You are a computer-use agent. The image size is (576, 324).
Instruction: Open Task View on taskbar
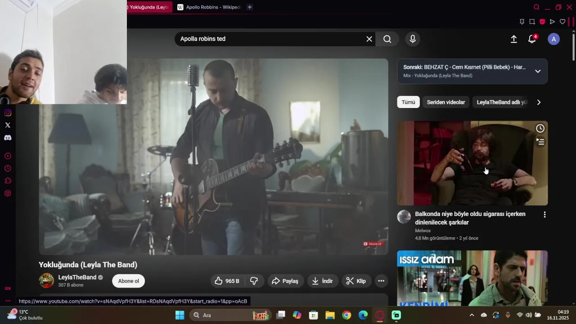pos(281,315)
